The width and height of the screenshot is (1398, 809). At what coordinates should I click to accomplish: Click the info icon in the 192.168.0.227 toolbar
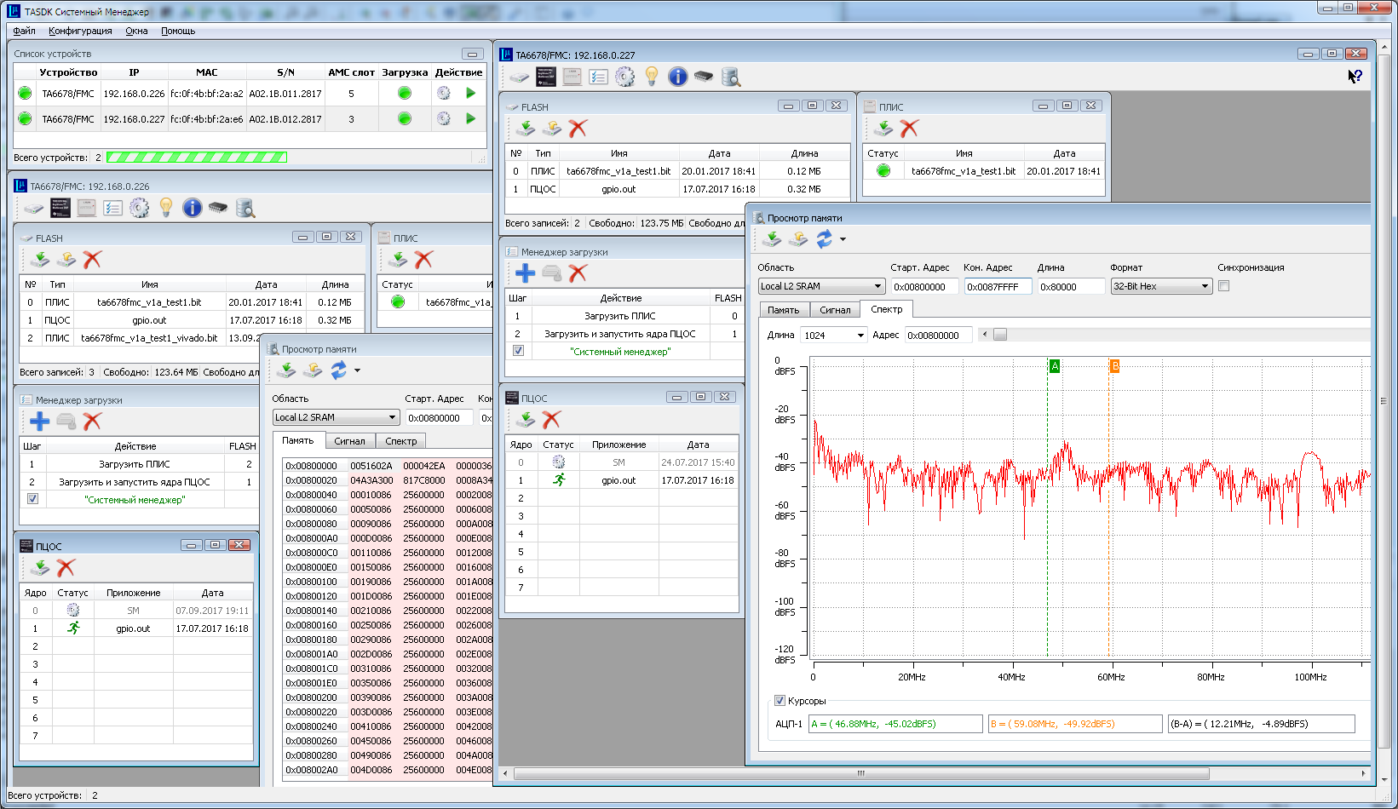tap(677, 77)
